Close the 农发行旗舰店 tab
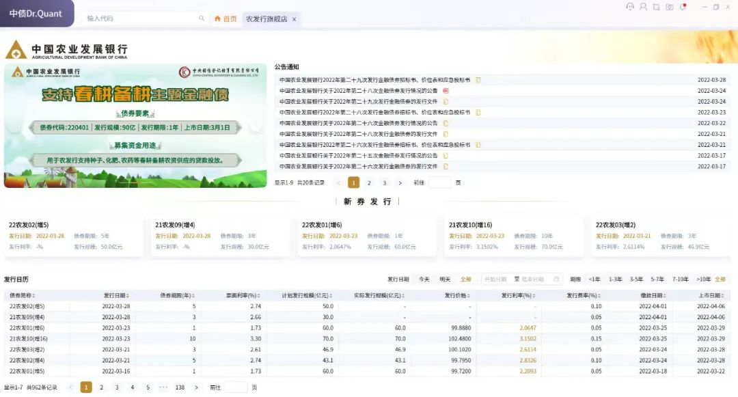The height and width of the screenshot is (397, 738). click(x=294, y=19)
